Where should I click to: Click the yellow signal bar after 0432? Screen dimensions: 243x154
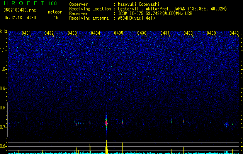[55, 148]
